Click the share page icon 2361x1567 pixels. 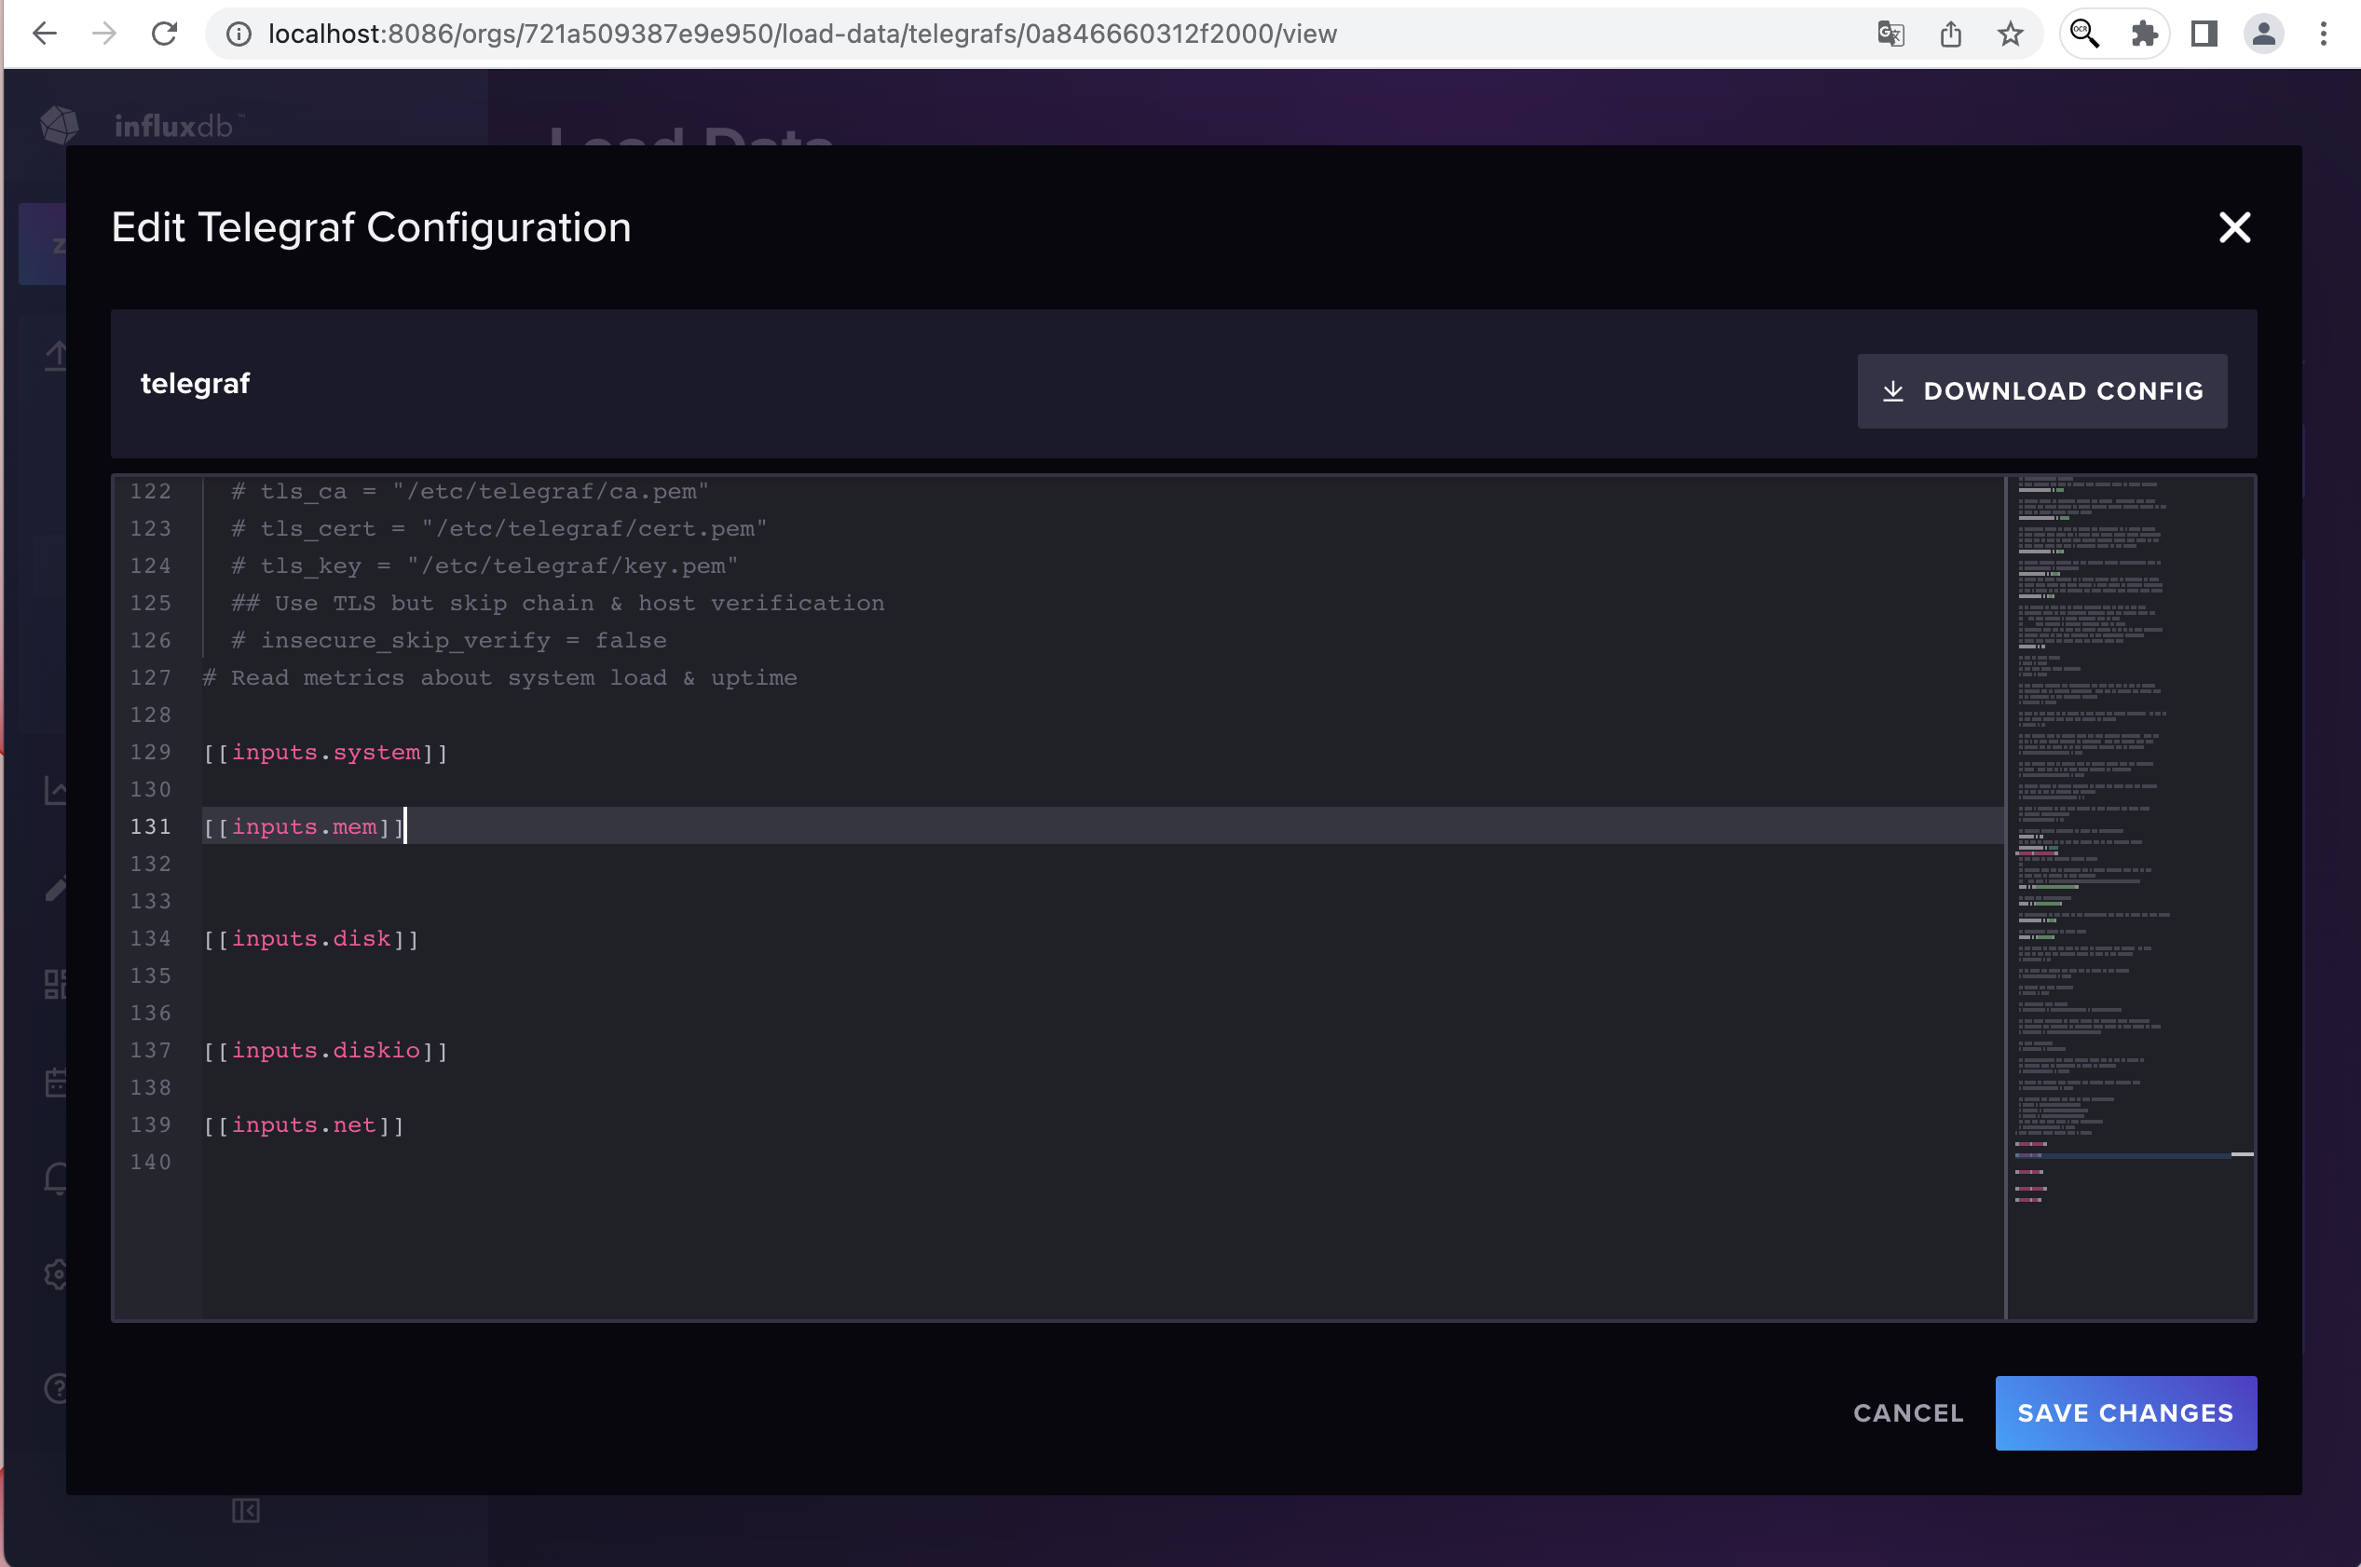[1950, 34]
